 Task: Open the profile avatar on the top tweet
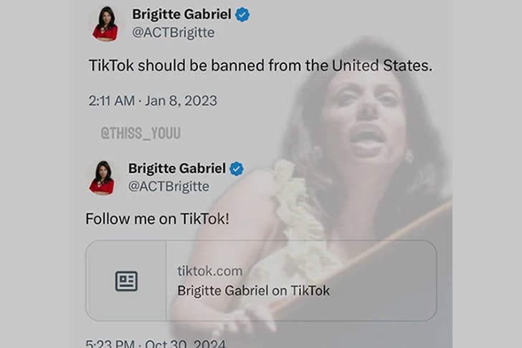point(105,23)
